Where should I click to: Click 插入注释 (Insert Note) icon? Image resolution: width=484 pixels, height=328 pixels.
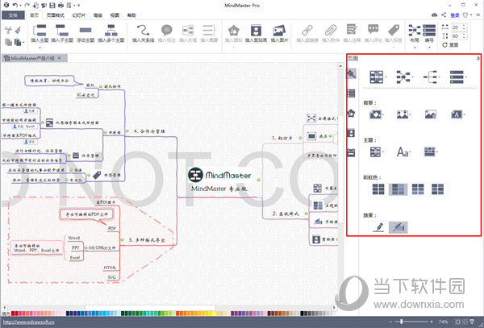352,30
